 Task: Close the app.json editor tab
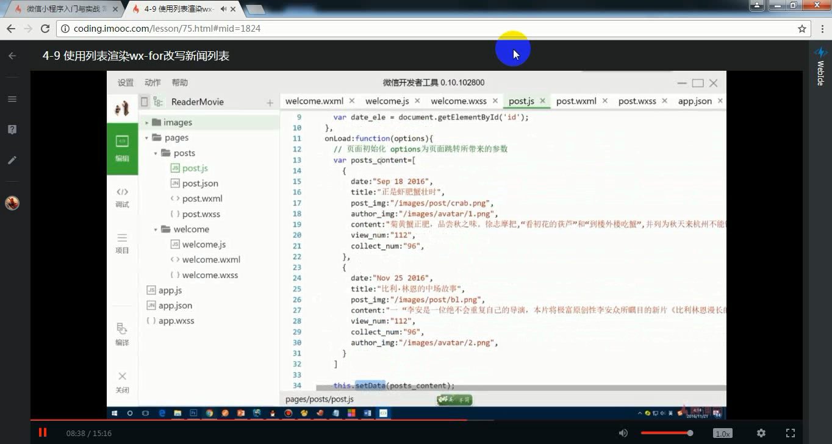tap(720, 101)
